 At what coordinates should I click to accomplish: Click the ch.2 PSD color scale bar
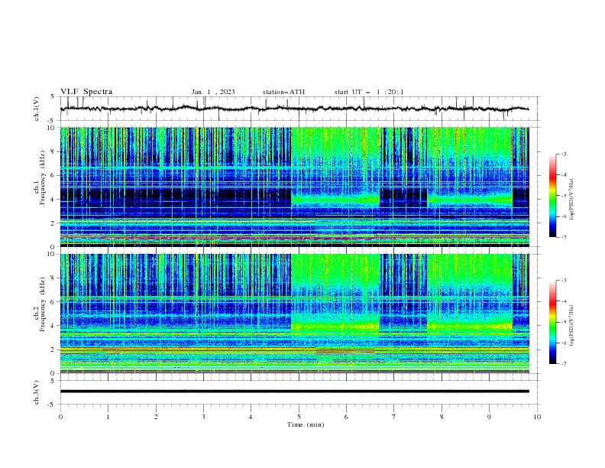click(553, 322)
